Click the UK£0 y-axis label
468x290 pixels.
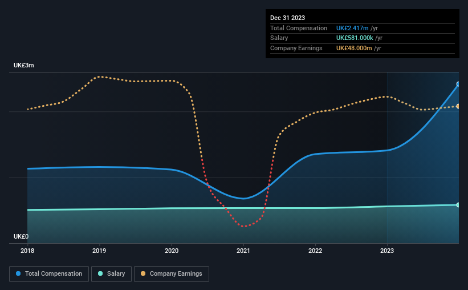tap(21, 236)
